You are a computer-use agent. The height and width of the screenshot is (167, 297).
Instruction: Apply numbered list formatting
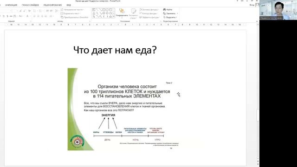pos(41,11)
